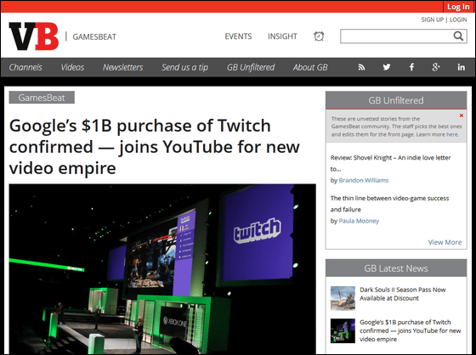This screenshot has width=476, height=355.
Task: Open Send us a tip
Action: pos(185,67)
